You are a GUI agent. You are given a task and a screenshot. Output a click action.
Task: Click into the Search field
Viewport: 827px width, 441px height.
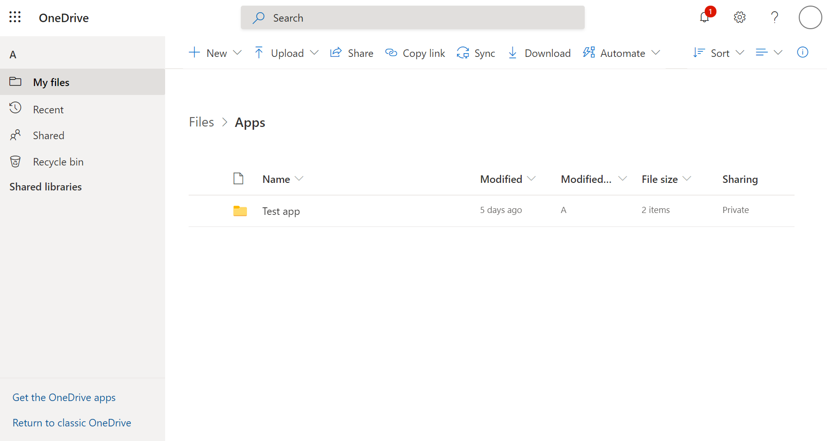click(413, 18)
